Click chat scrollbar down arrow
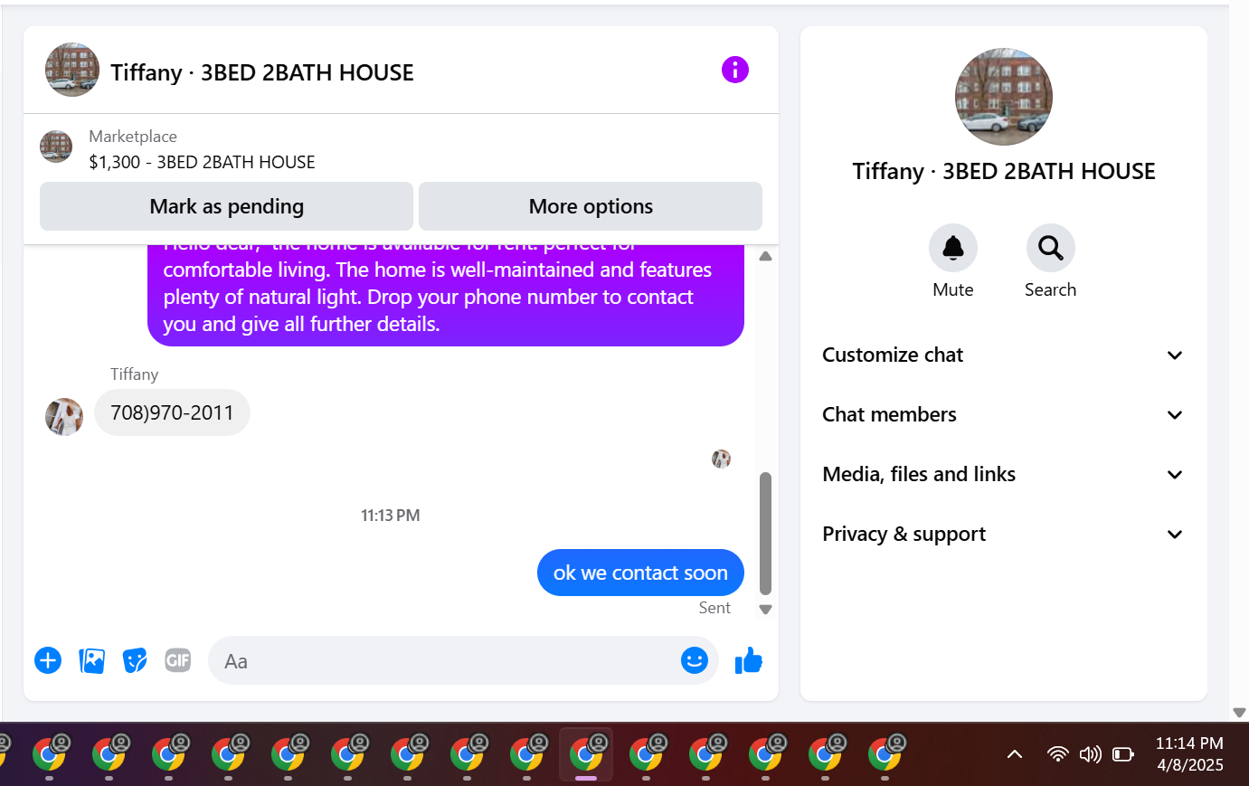 pyautogui.click(x=765, y=610)
